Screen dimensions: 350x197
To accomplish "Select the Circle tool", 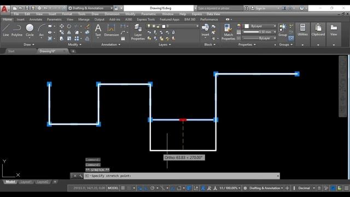I will (x=30, y=30).
